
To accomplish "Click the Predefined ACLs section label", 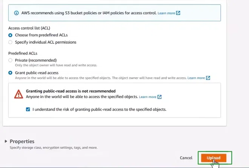I will coord(23,53).
